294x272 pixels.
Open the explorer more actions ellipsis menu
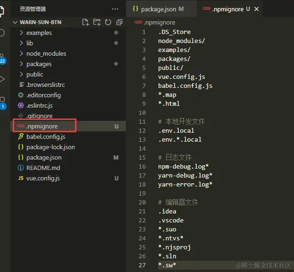pyautogui.click(x=115, y=9)
